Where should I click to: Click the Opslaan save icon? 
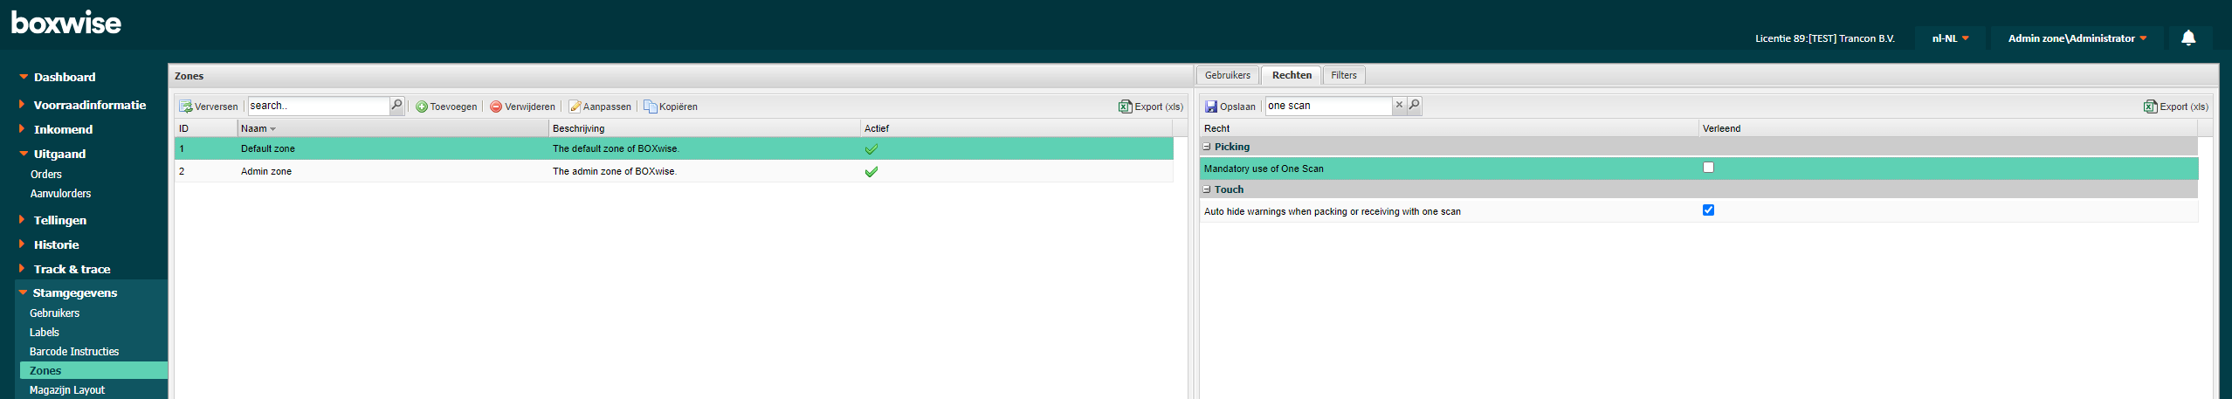(x=1211, y=107)
